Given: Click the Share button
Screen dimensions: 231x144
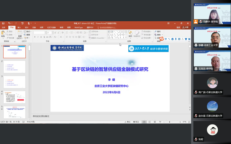Looking at the screenshot, I should tap(185, 27).
